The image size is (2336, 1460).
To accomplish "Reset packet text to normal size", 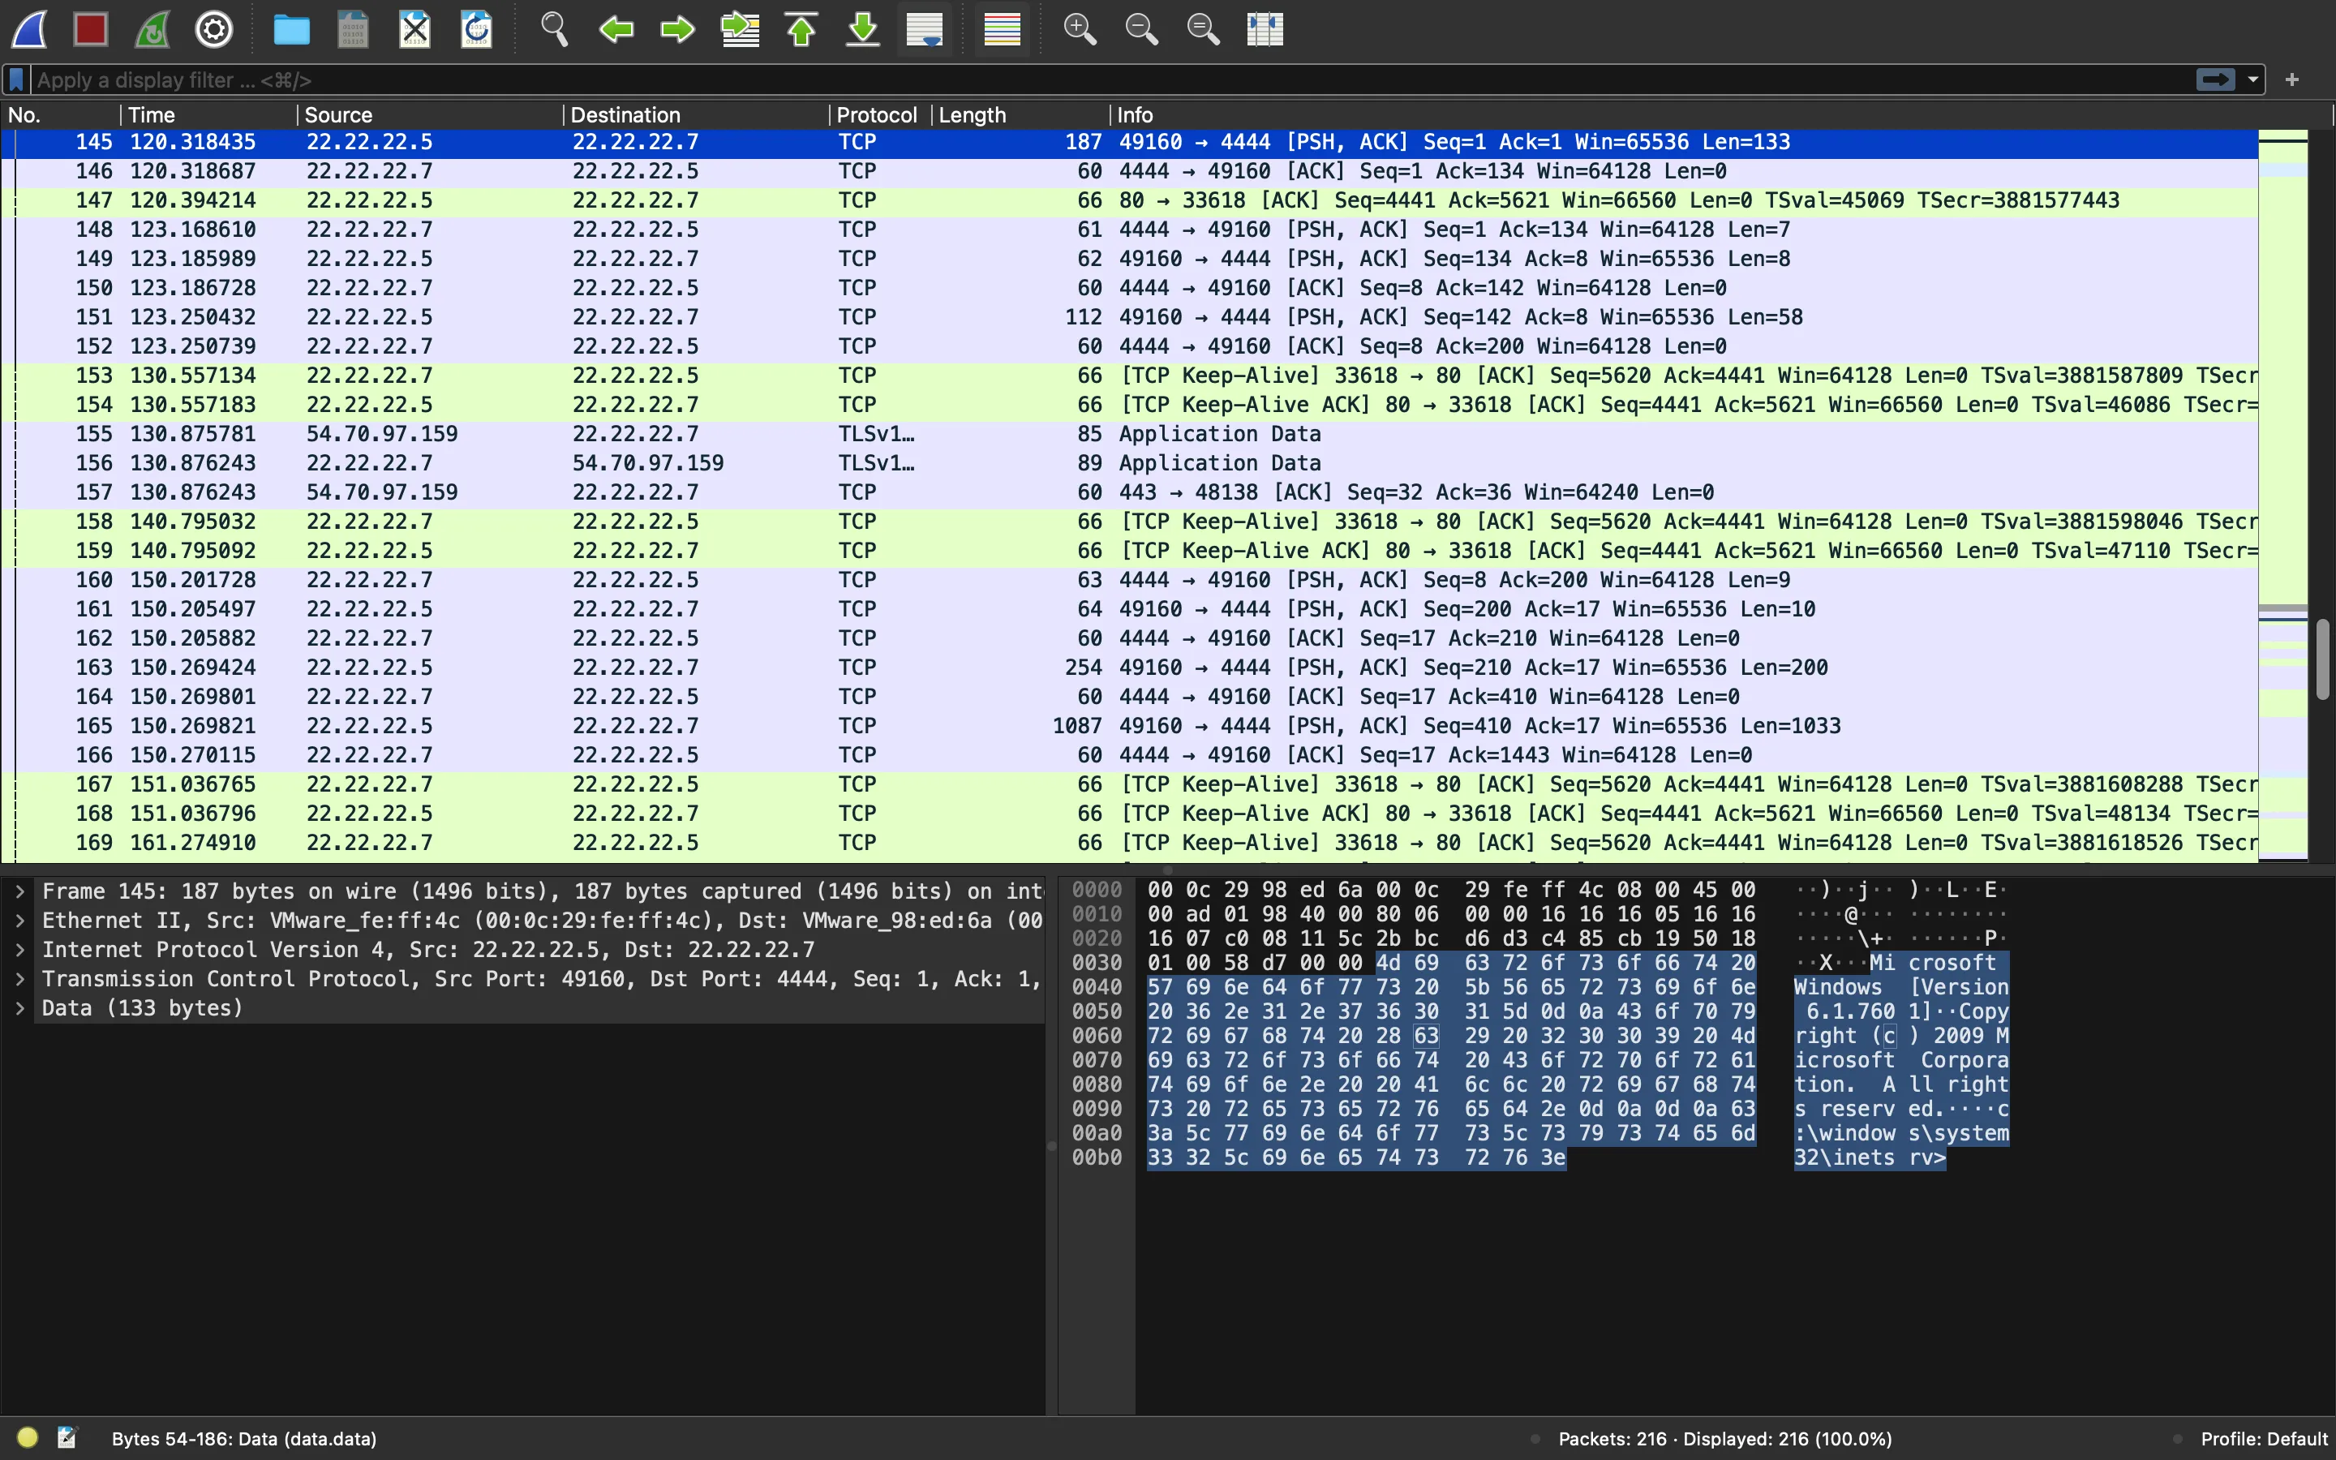I will [x=1203, y=29].
